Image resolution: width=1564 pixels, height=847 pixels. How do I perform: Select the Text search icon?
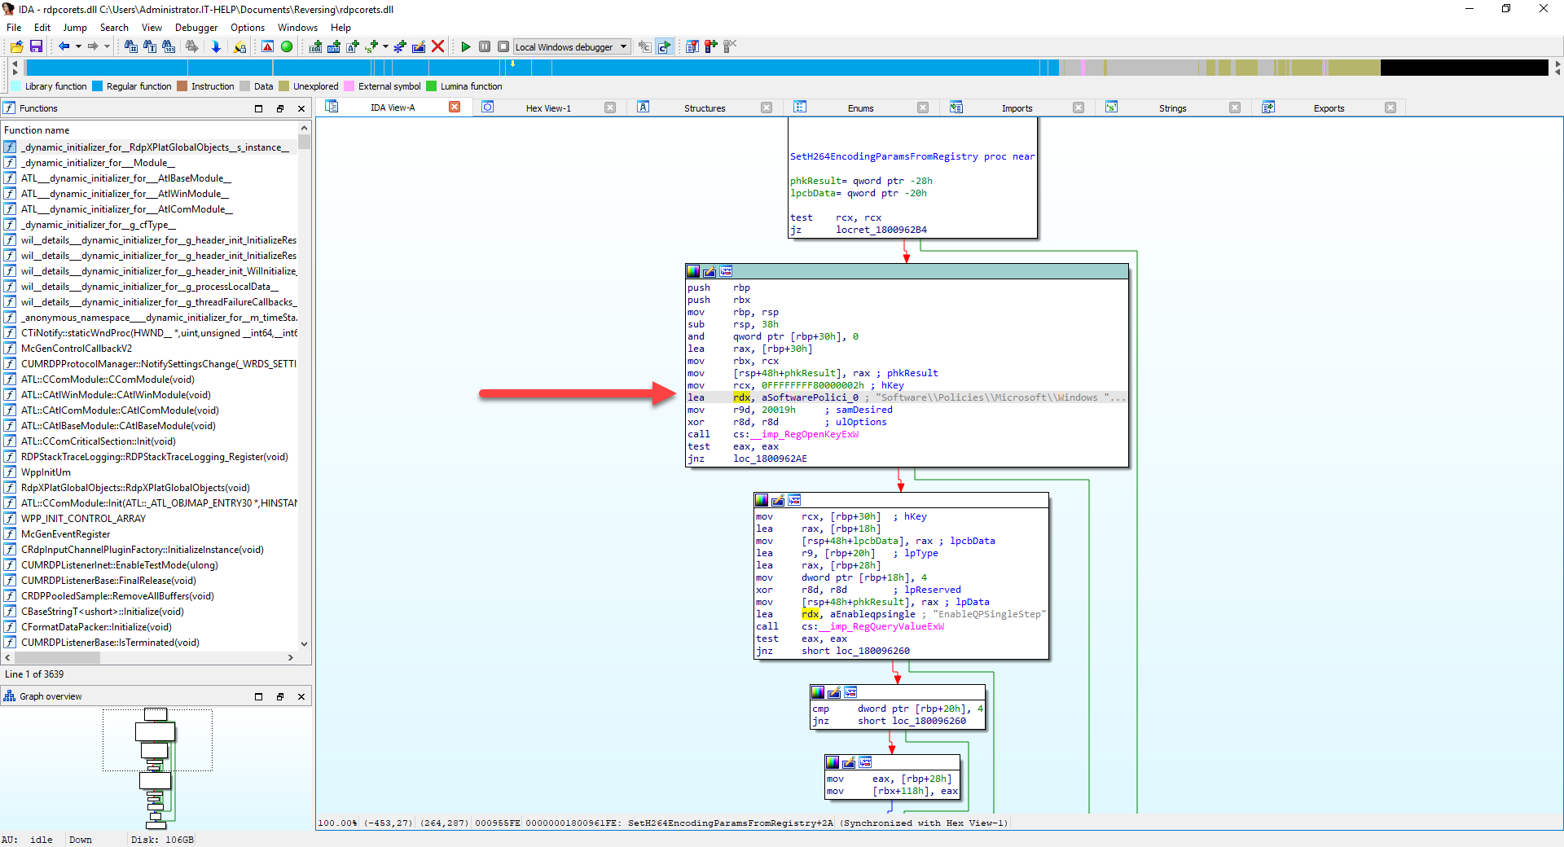(150, 46)
